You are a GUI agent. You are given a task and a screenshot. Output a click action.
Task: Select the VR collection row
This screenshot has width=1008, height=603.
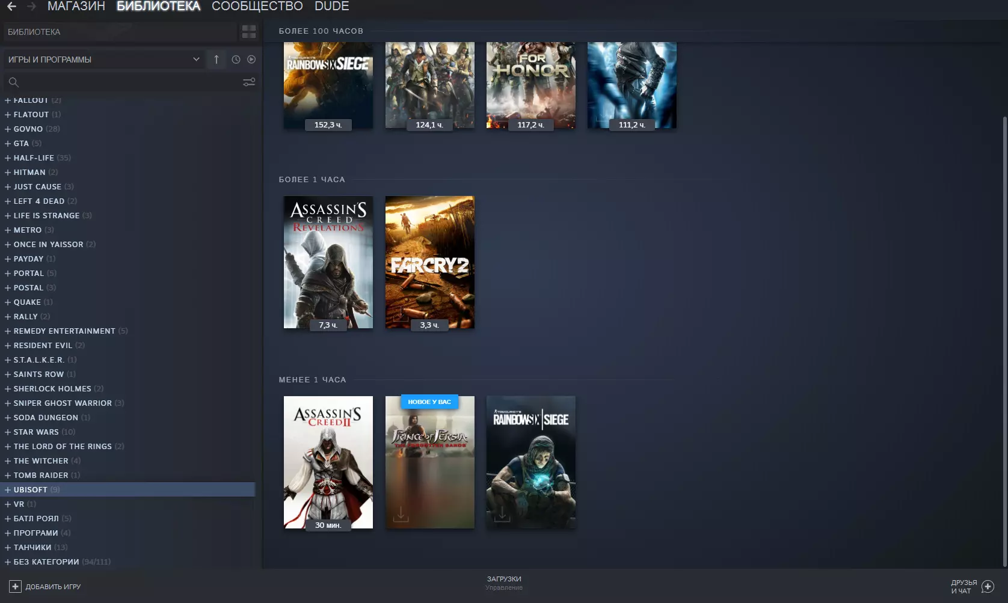[x=128, y=504]
